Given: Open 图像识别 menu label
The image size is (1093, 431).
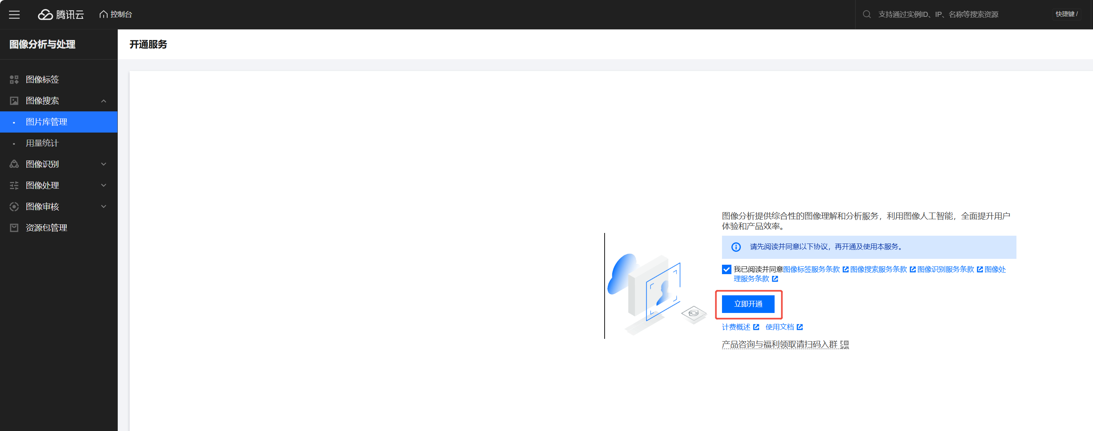Looking at the screenshot, I should 42,164.
